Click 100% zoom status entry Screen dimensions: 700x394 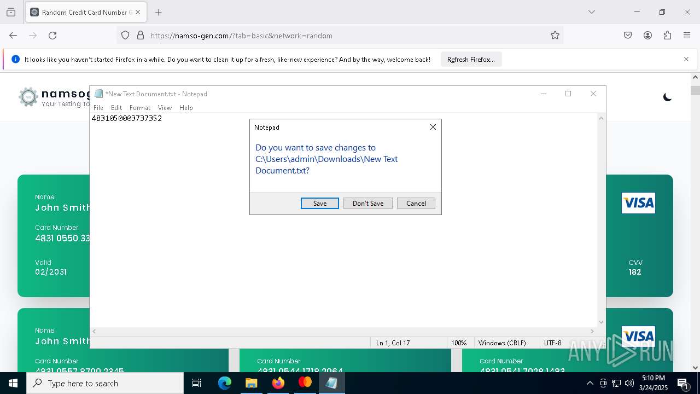pos(459,343)
